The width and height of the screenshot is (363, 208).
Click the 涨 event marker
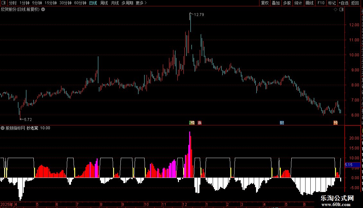pos(199,123)
